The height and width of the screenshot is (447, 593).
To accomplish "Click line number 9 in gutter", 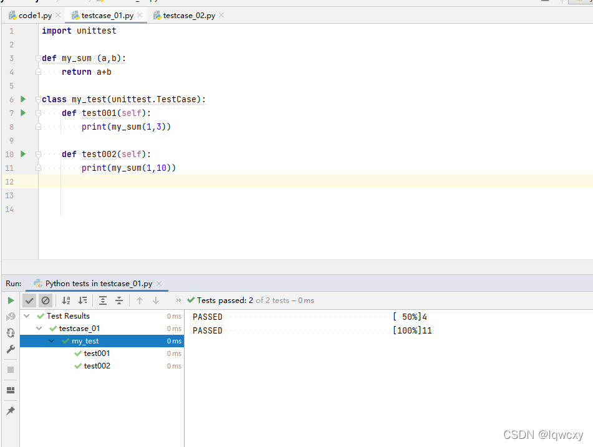I will click(11, 141).
